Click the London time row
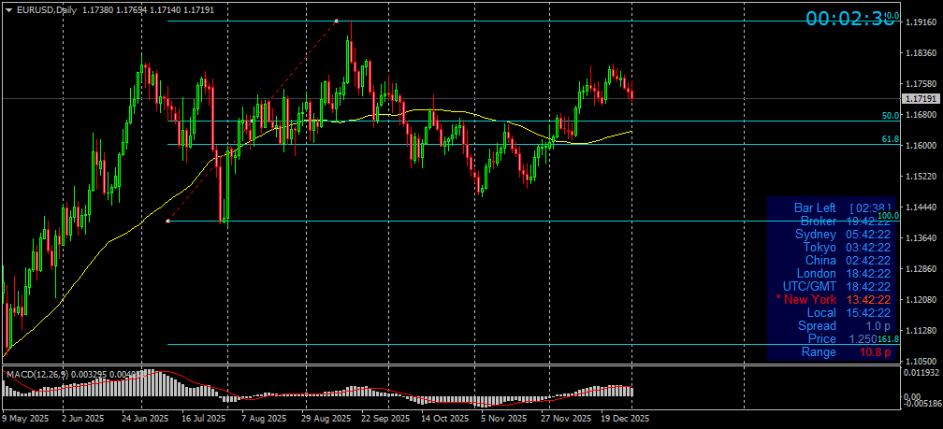This screenshot has height=429, width=943. (x=845, y=273)
